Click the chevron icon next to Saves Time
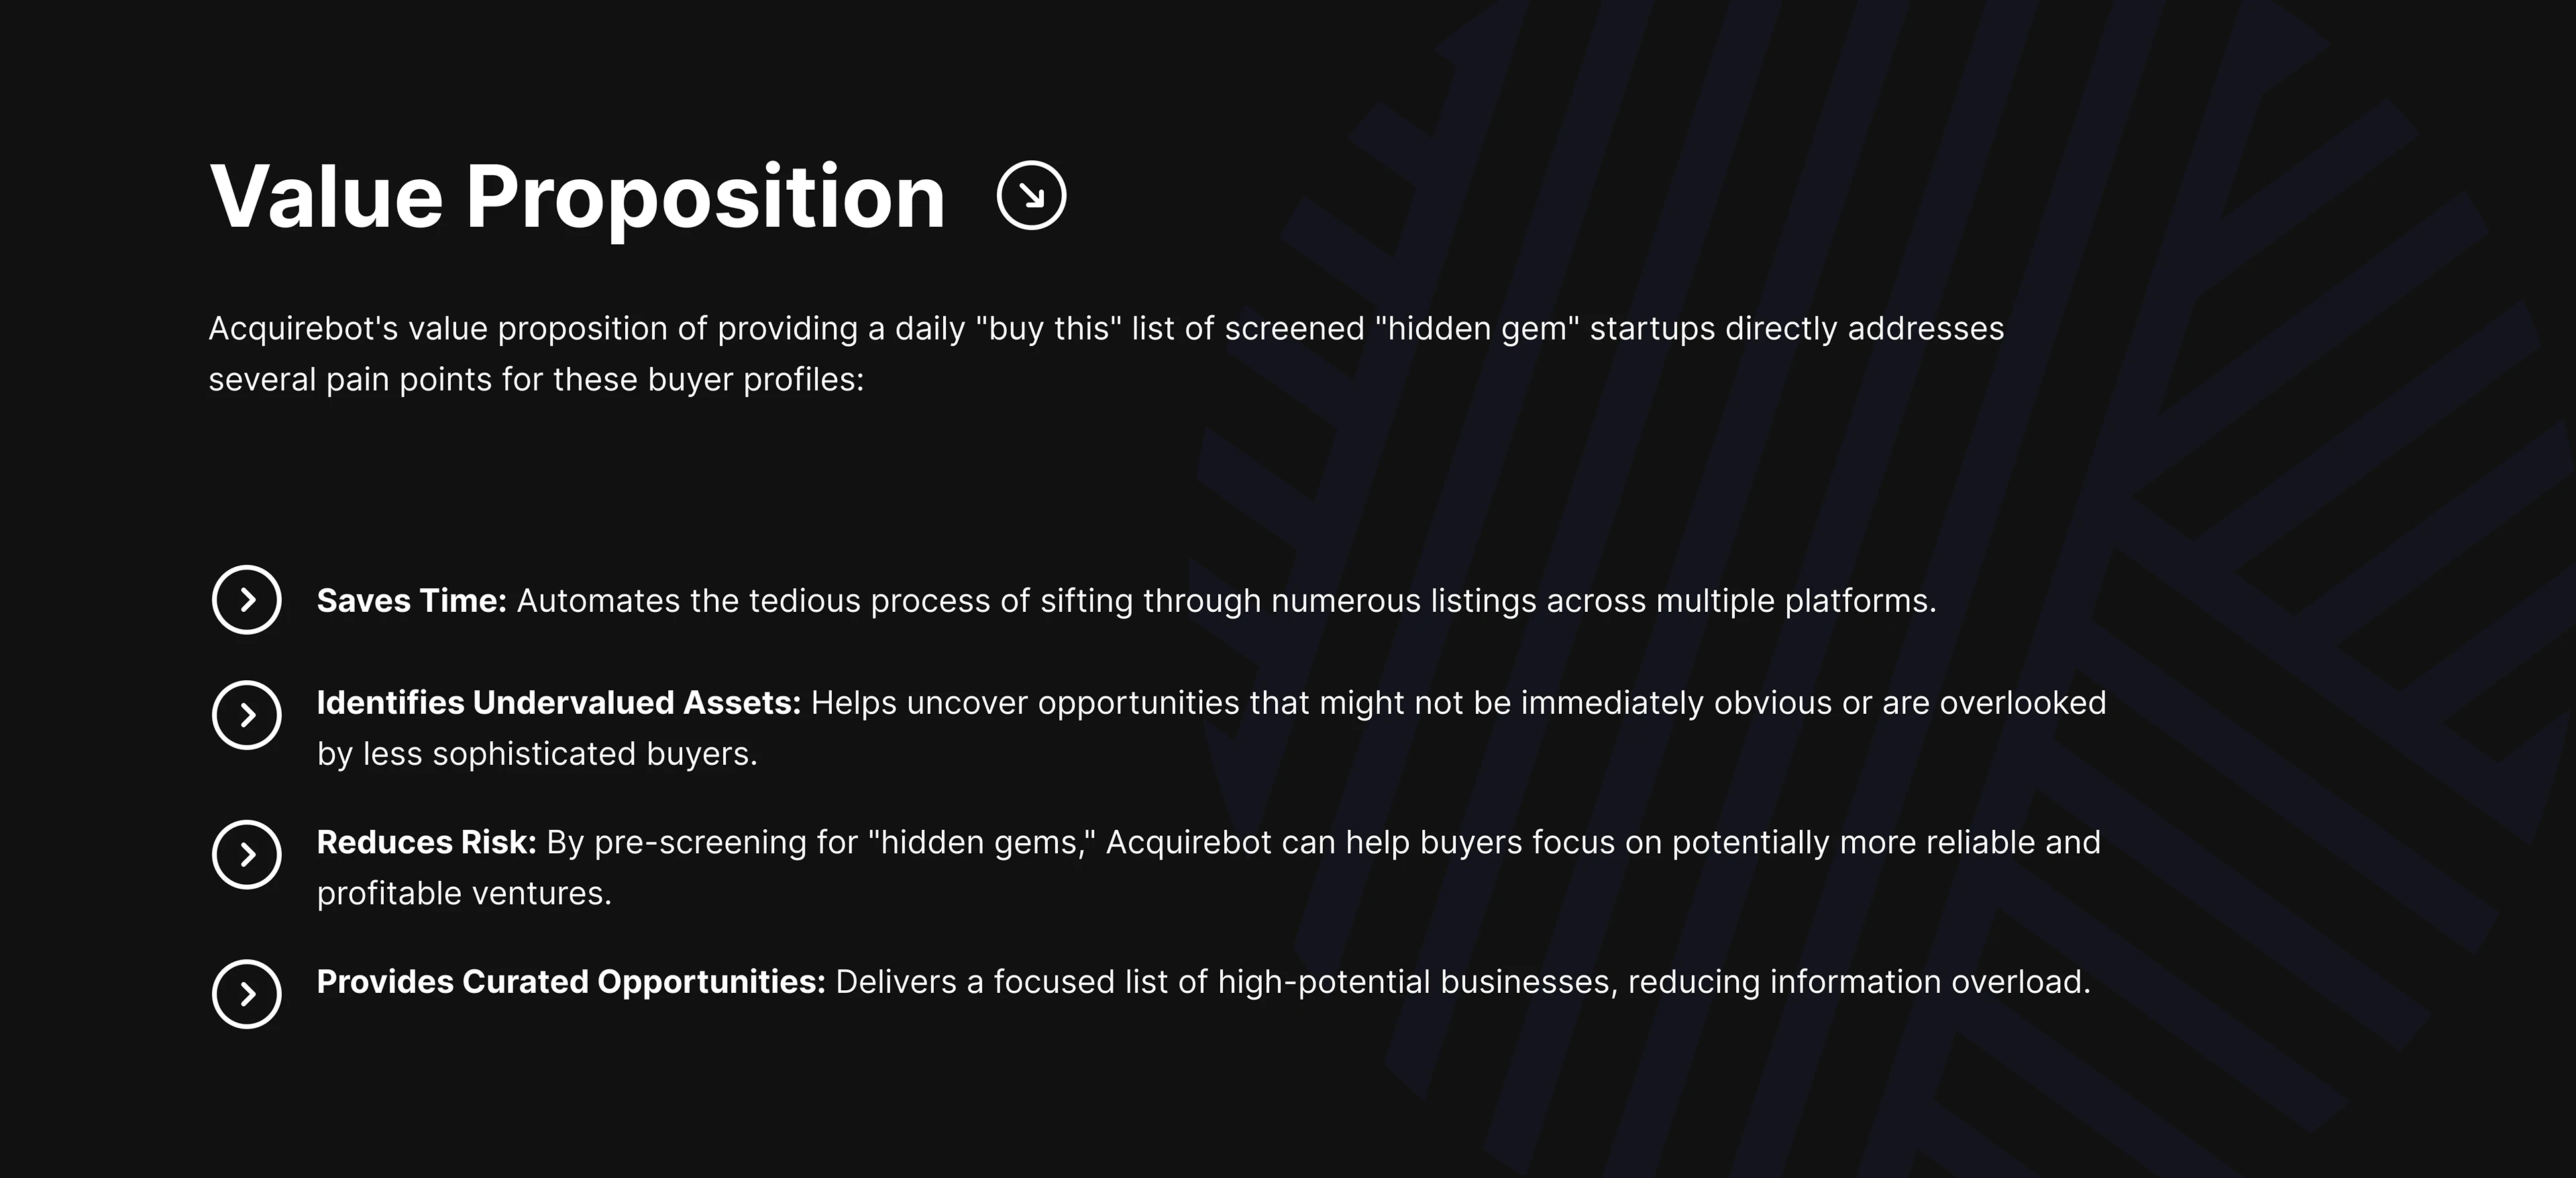2576x1178 pixels. [x=246, y=600]
